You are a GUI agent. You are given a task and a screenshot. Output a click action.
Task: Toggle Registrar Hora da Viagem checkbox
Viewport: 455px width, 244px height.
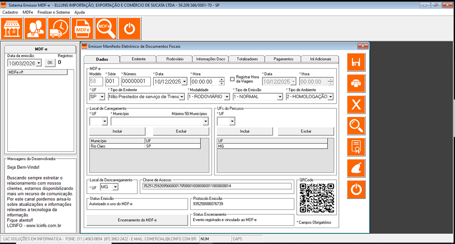coord(232,79)
